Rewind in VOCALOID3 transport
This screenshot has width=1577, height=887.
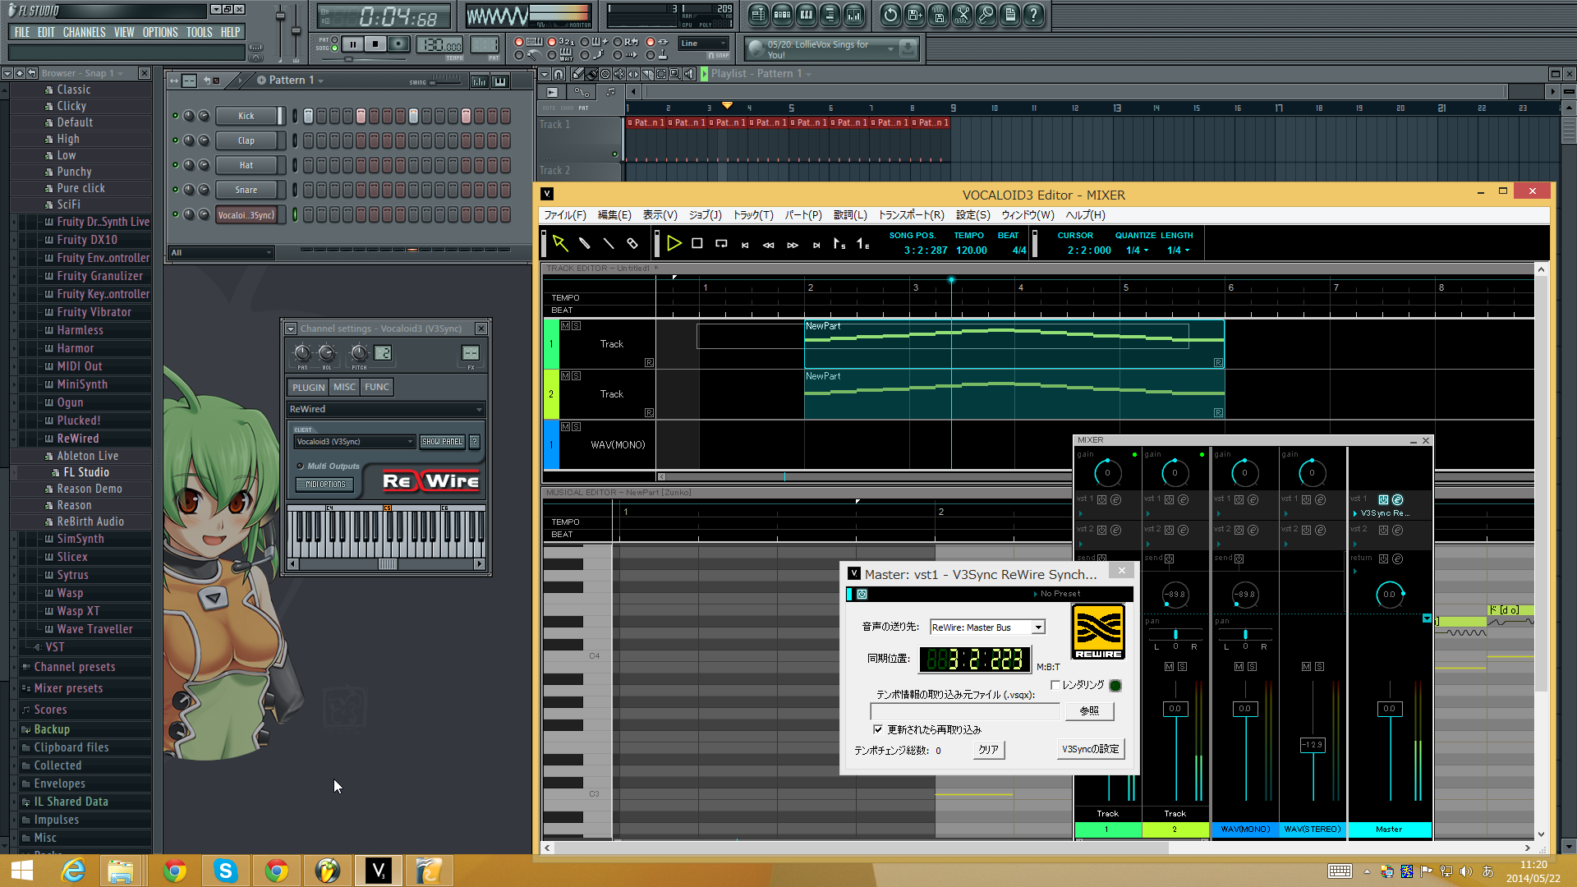(x=769, y=244)
